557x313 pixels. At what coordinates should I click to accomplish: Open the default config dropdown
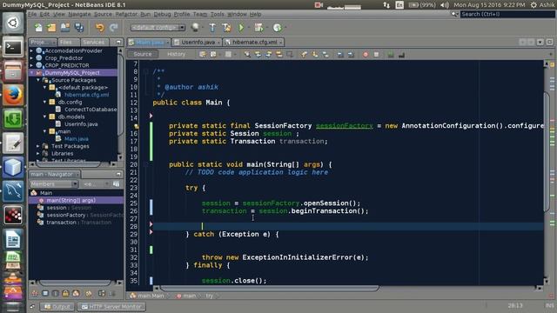coord(158,27)
